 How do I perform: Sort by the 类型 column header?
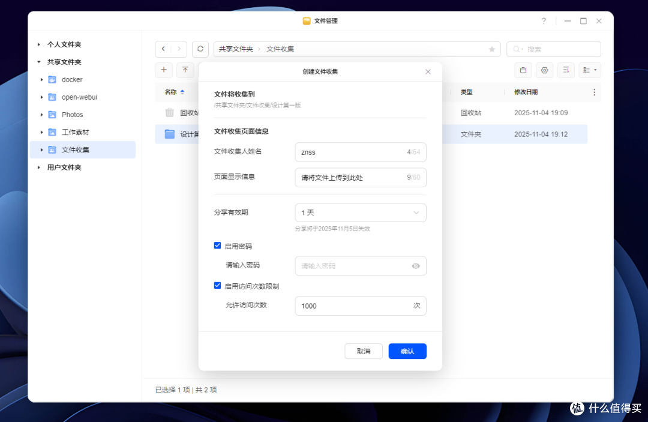(x=467, y=92)
